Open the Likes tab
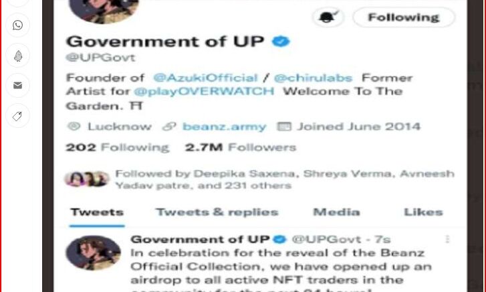 [423, 212]
